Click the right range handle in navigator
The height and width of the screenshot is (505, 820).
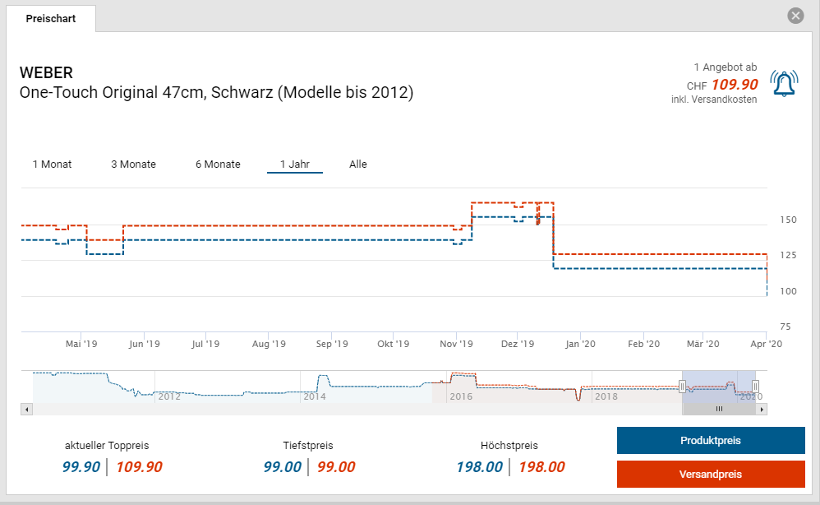pos(756,387)
